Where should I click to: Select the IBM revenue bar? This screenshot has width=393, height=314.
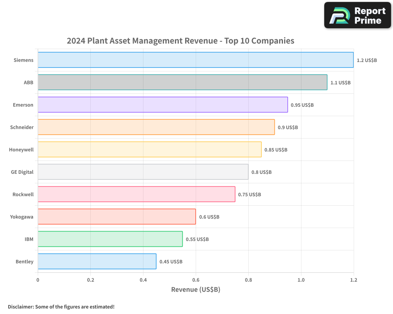(x=110, y=239)
